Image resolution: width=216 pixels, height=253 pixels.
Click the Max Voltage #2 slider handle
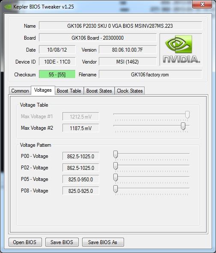pyautogui.click(x=183, y=126)
